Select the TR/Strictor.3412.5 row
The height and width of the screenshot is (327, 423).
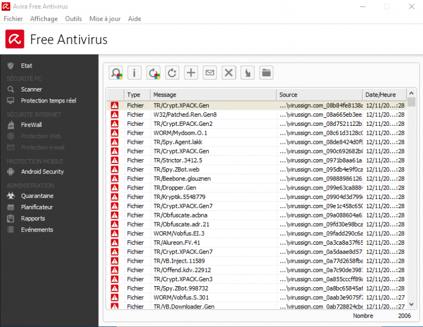pos(257,160)
